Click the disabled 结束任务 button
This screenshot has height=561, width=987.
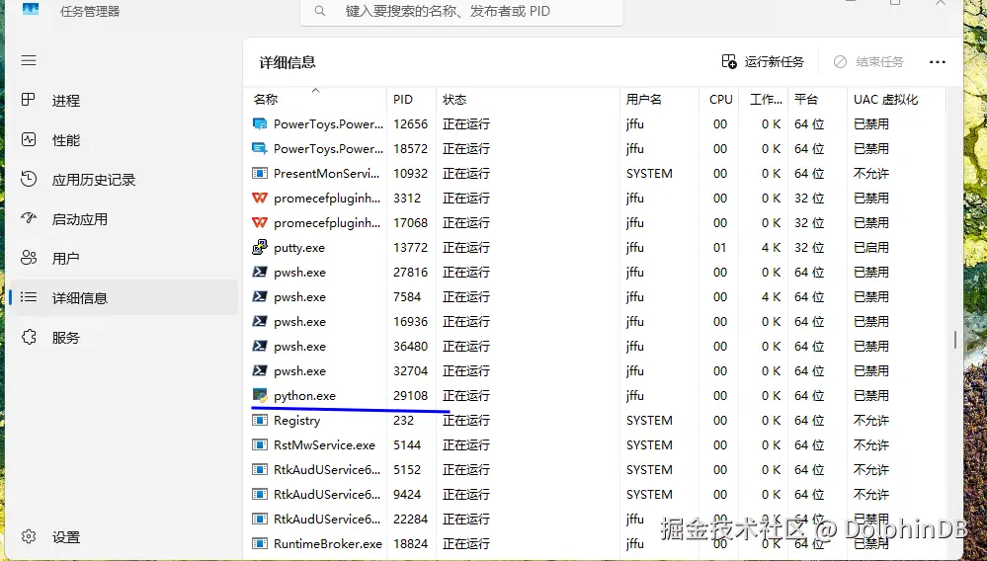(x=868, y=61)
